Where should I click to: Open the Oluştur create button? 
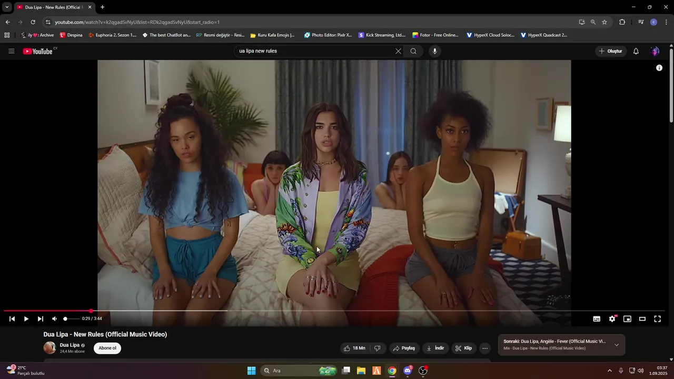point(611,51)
